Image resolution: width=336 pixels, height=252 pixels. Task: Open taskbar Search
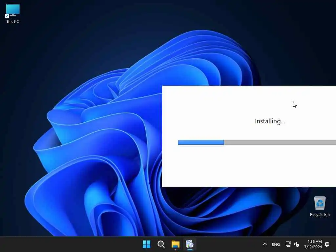coord(161,244)
